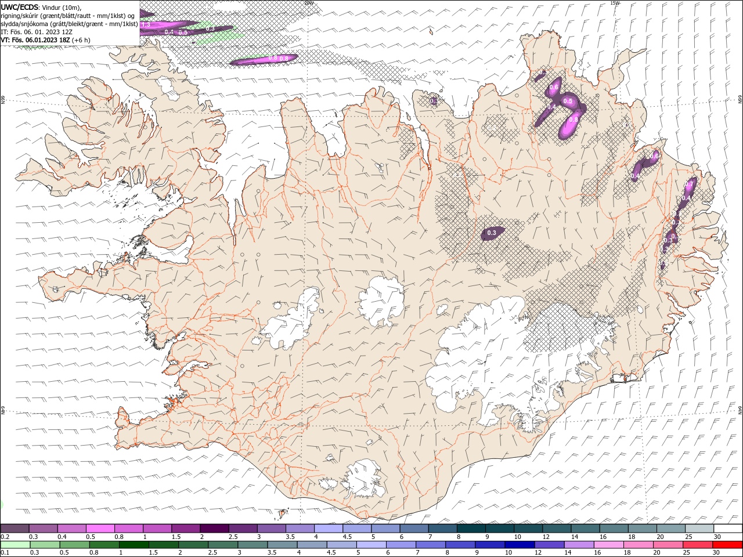Select the '0.6' label on the northeast snow band
This screenshot has height=557, width=743.
click(554, 88)
